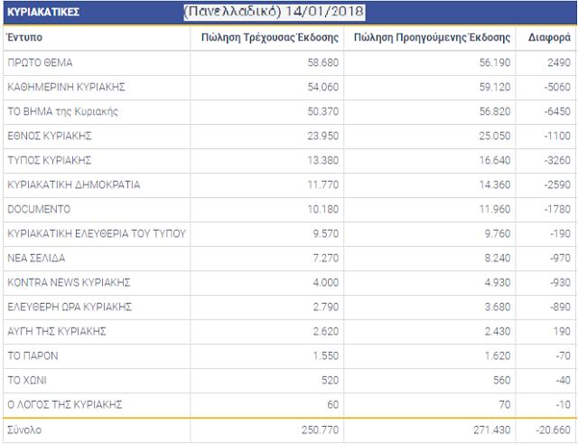Select the ΠΡΩΤΟ ΘΕΜΑ row name
Screen dimensions: 578x445
coord(40,62)
